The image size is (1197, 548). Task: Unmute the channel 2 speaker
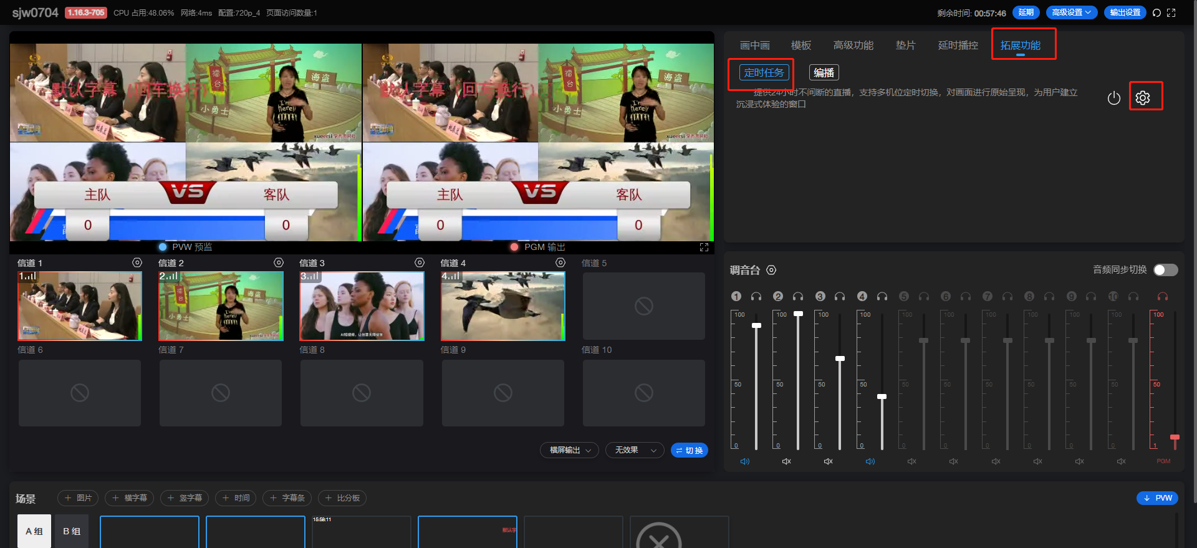click(x=787, y=461)
